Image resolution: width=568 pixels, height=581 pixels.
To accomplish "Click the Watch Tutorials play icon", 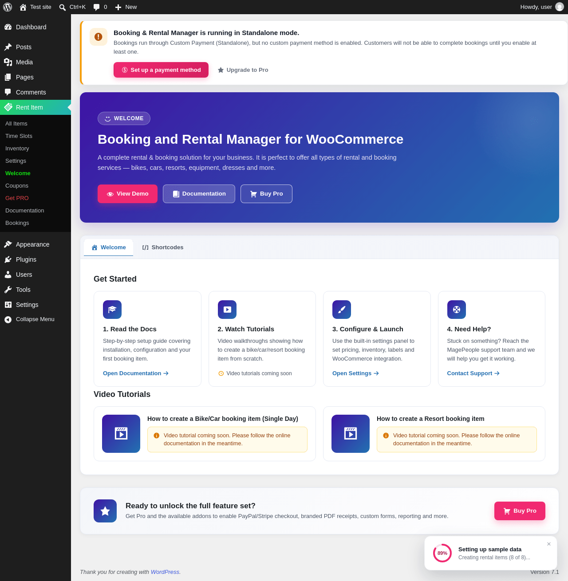I will pyautogui.click(x=227, y=310).
